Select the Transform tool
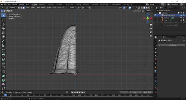The width and height of the screenshot is (186, 100). (x=3, y=37)
